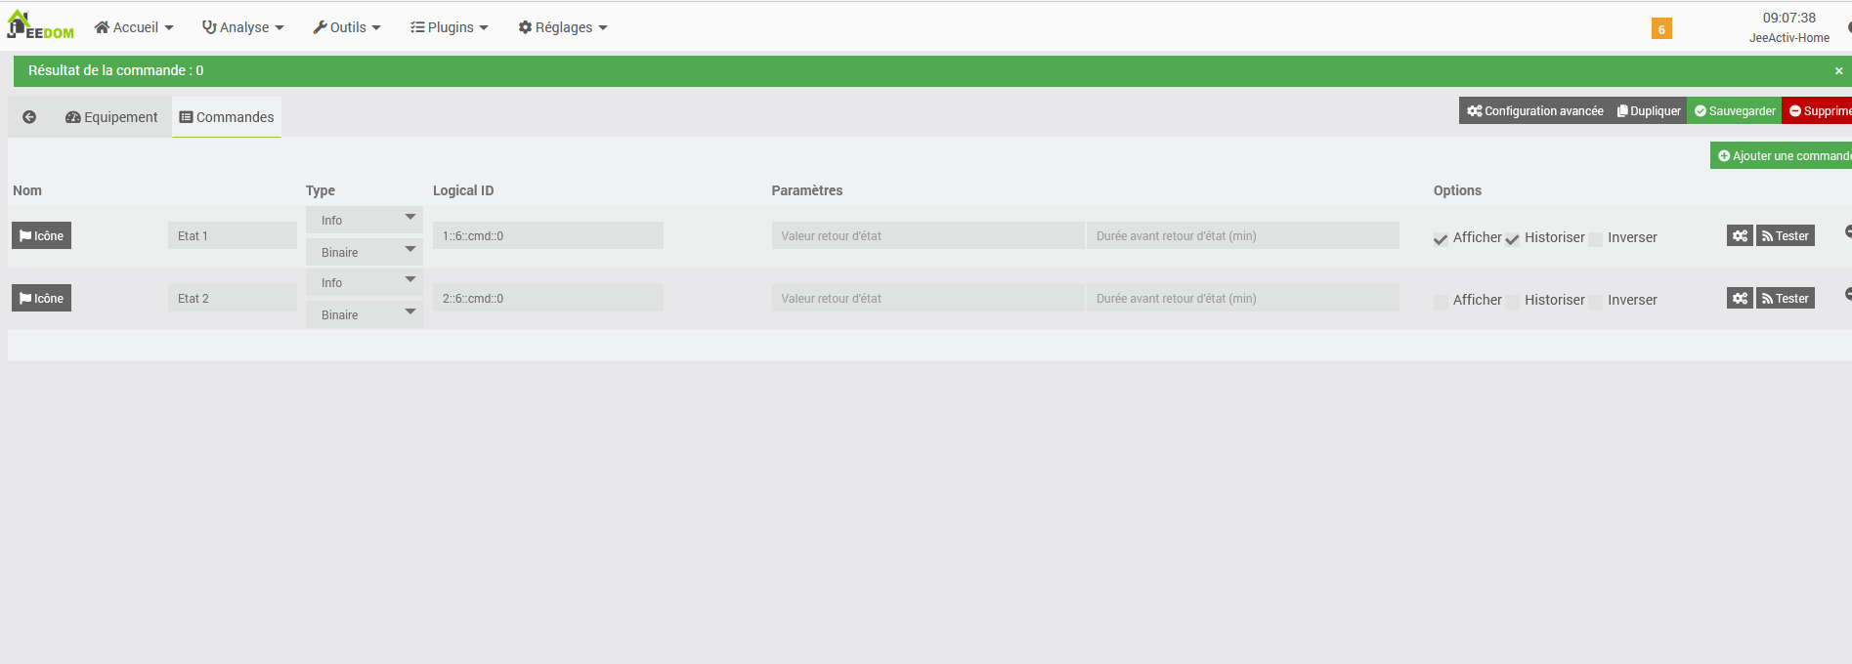Image resolution: width=1852 pixels, height=664 pixels.
Task: Switch to the Equipement tab
Action: (111, 117)
